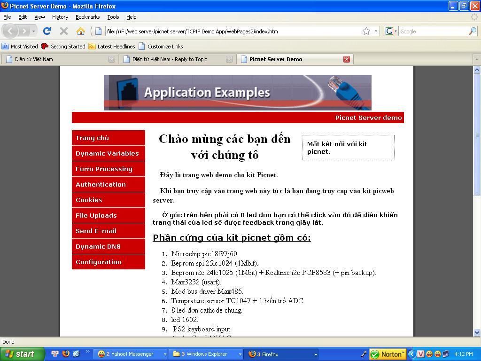Open the recent pages history dropdown arrow
The image size is (481, 361).
coord(34,31)
